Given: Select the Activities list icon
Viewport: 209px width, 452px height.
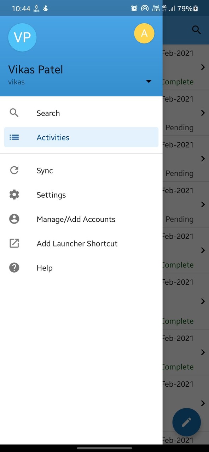Looking at the screenshot, I should [14, 137].
